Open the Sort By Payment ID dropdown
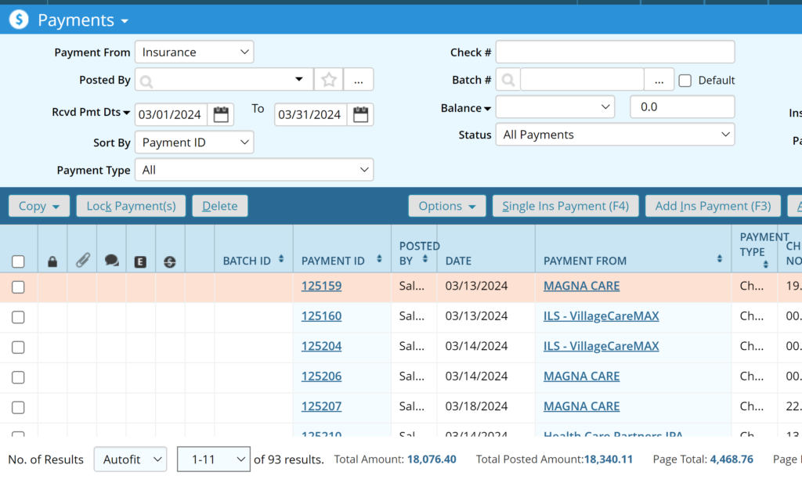This screenshot has width=802, height=483. click(x=194, y=142)
